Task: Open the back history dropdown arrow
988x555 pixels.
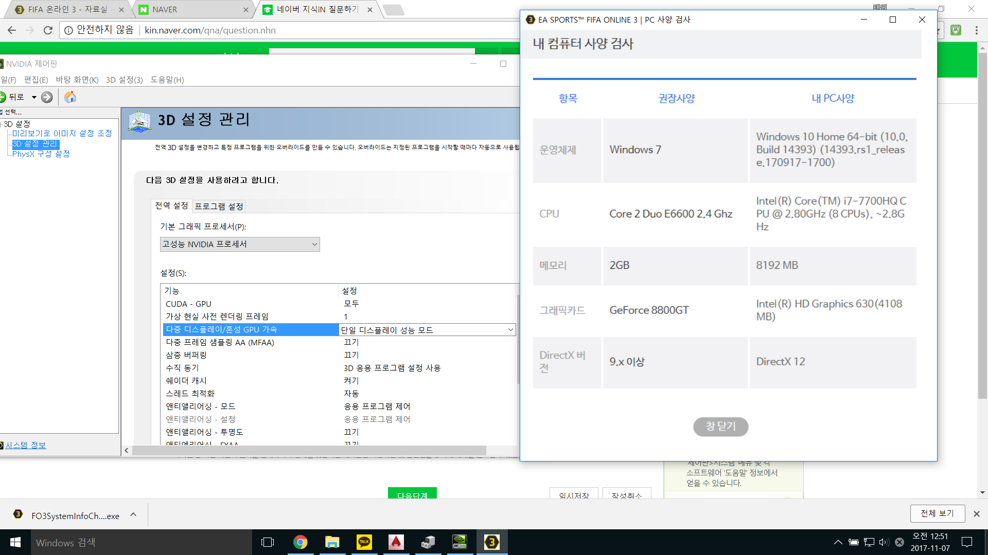Action: click(x=34, y=97)
